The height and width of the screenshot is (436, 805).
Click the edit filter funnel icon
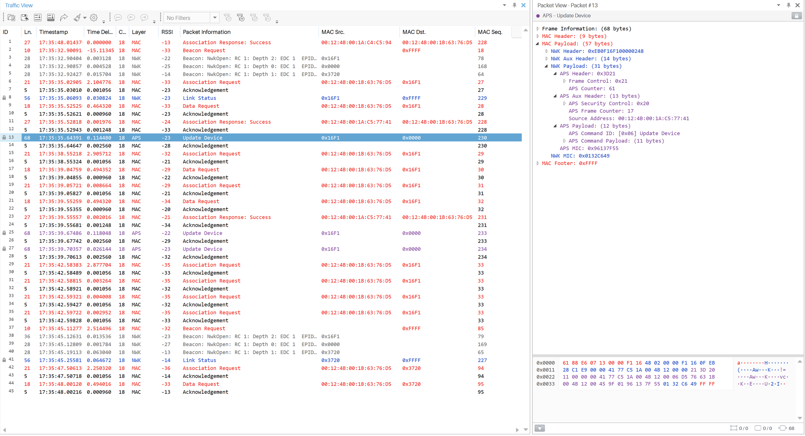tap(254, 18)
